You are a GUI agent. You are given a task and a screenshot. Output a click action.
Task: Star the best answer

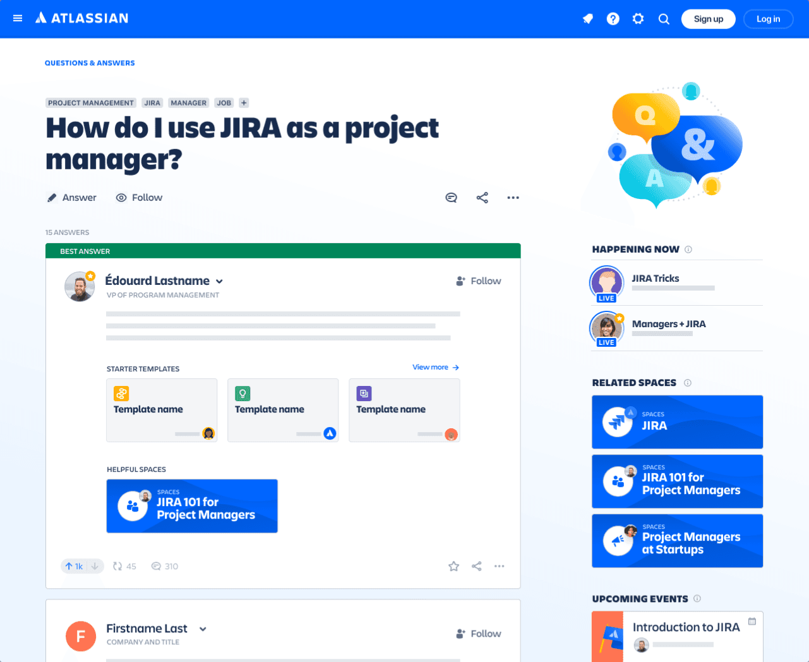453,567
